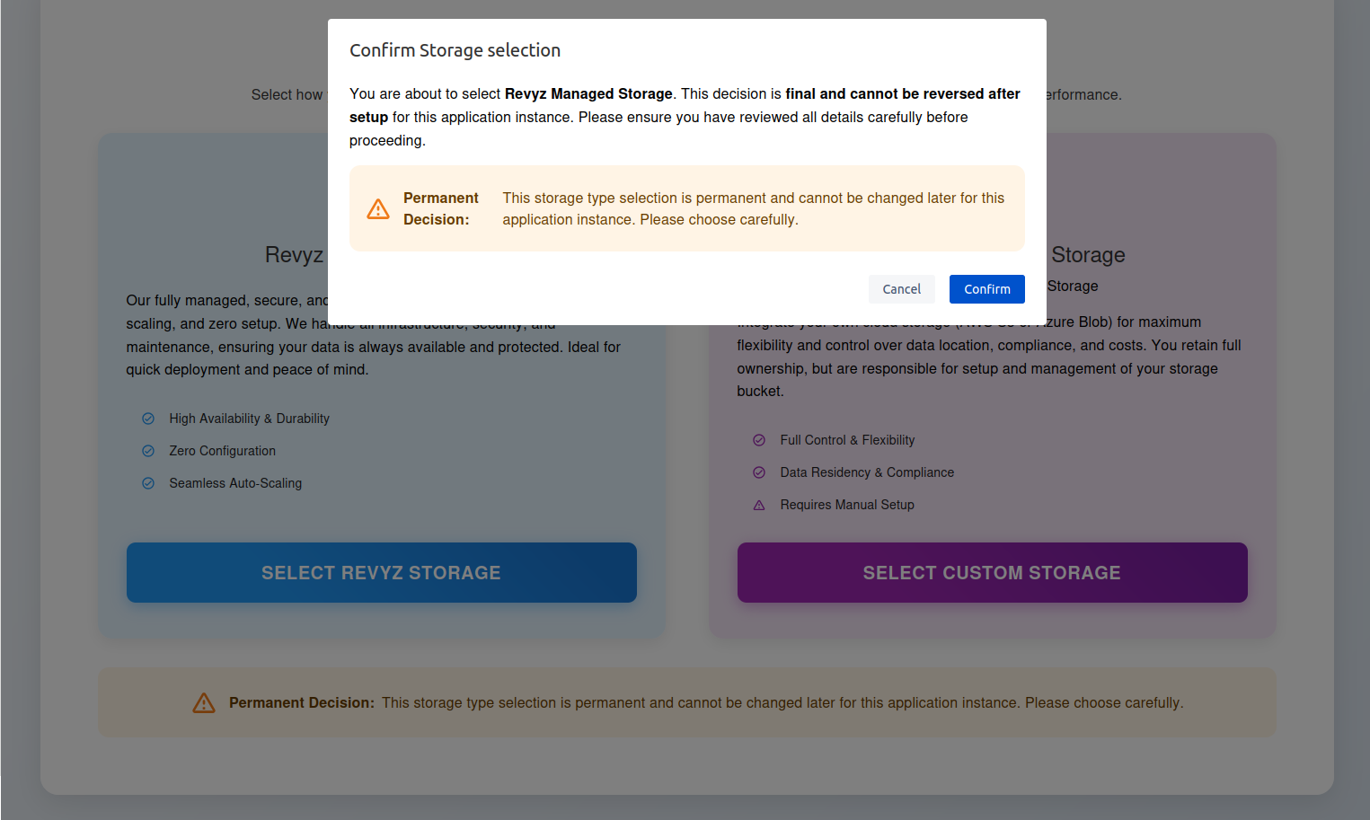Click Permanent Decision label inside the dialog
This screenshot has width=1370, height=820.
pyautogui.click(x=440, y=208)
